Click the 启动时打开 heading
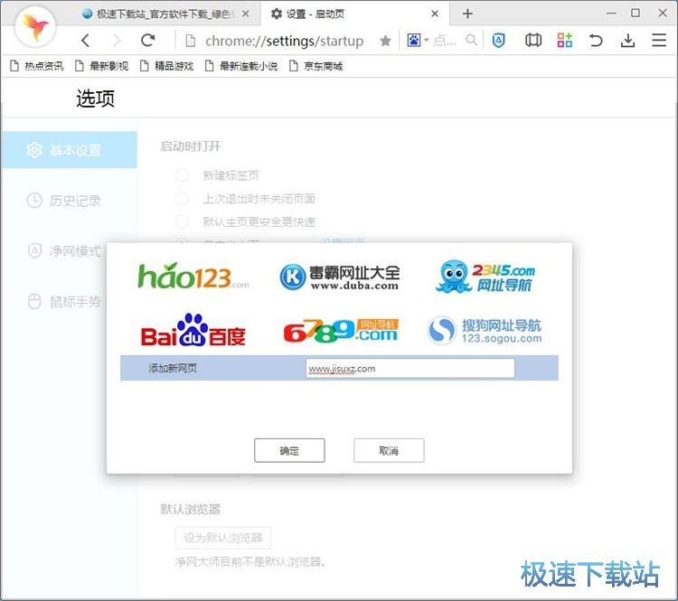Screen dimensions: 678x601 click(x=190, y=146)
